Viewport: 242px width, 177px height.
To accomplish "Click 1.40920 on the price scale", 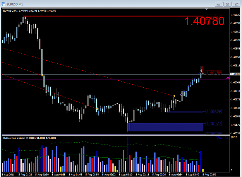I will point(235,40).
